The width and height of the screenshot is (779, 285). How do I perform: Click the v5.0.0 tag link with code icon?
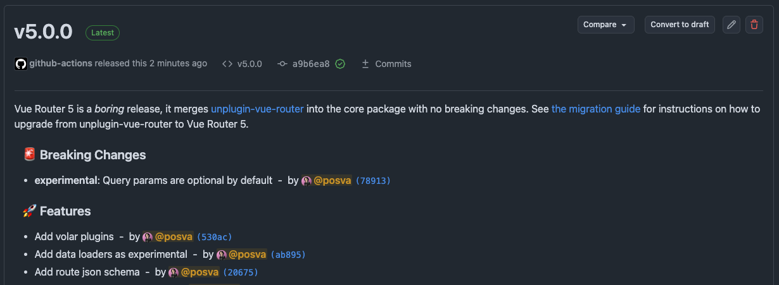tap(243, 64)
